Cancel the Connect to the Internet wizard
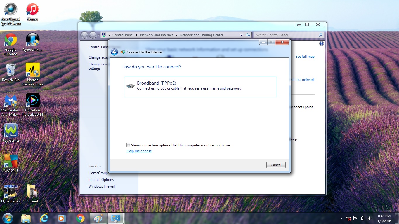Image resolution: width=399 pixels, height=224 pixels. [276, 165]
